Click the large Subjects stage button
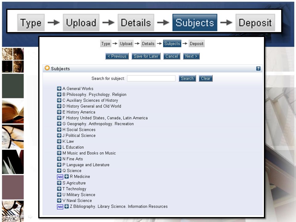The width and height of the screenshot is (296, 222). pyautogui.click(x=195, y=23)
